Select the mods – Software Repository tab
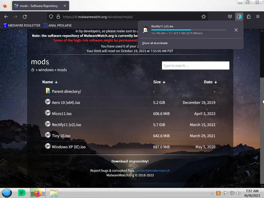The image size is (264, 198). tap(40, 6)
